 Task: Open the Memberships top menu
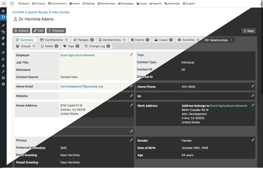[106, 4]
